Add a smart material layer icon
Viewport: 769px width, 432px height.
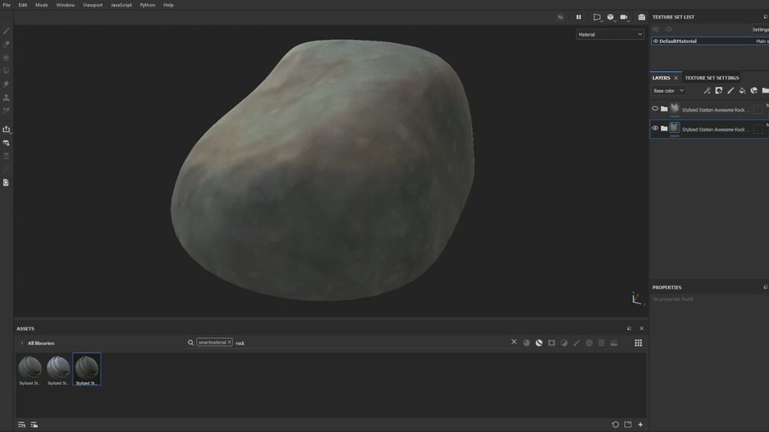[x=754, y=91]
